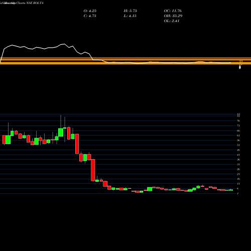Image resolution: width=251 pixels, height=251 pixels.
Task: Click the 16 price axis label
Action: (238, 179)
